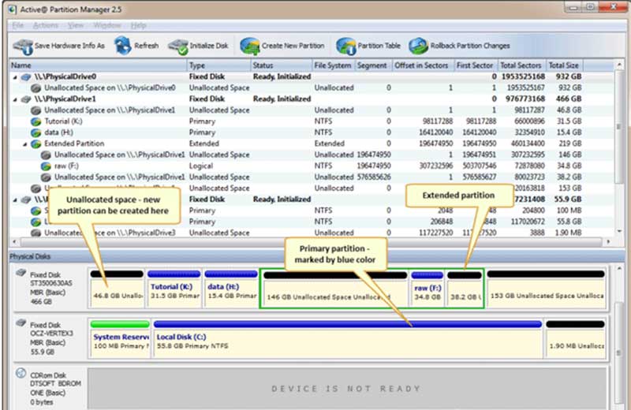
Task: Open the Actions menu
Action: [x=46, y=25]
